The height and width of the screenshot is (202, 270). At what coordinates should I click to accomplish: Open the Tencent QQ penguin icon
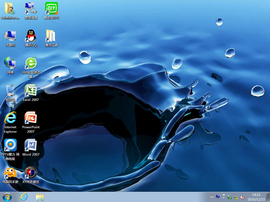(31, 36)
